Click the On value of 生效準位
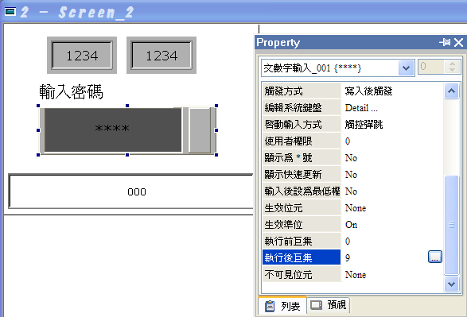This screenshot has height=317, width=467. [351, 225]
